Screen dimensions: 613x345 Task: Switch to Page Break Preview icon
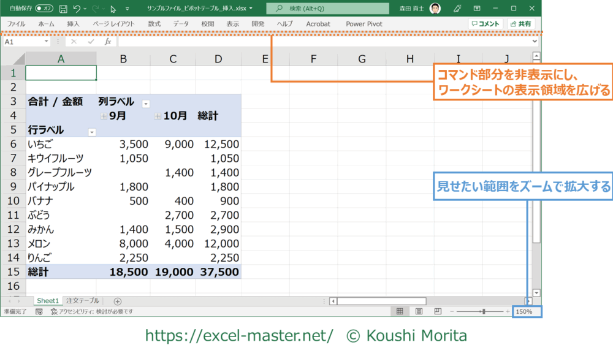pos(438,311)
